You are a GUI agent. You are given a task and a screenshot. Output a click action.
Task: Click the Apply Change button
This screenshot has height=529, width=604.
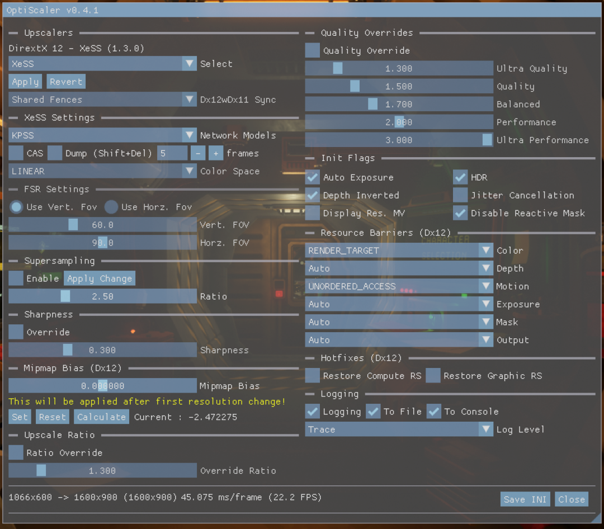click(100, 278)
